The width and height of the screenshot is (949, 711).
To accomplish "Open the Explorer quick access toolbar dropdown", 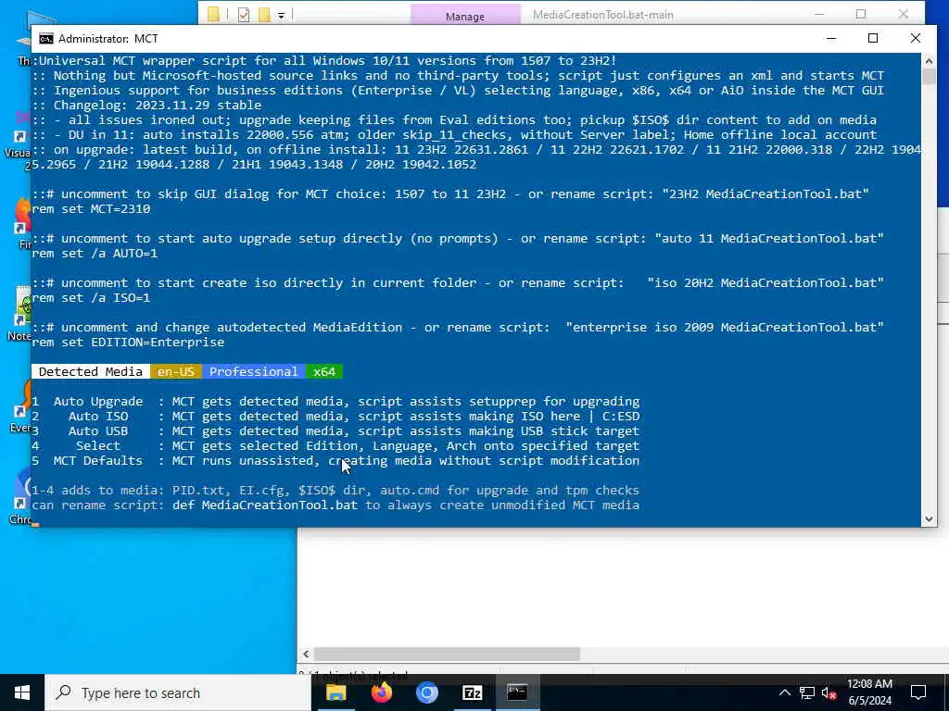I will (282, 15).
